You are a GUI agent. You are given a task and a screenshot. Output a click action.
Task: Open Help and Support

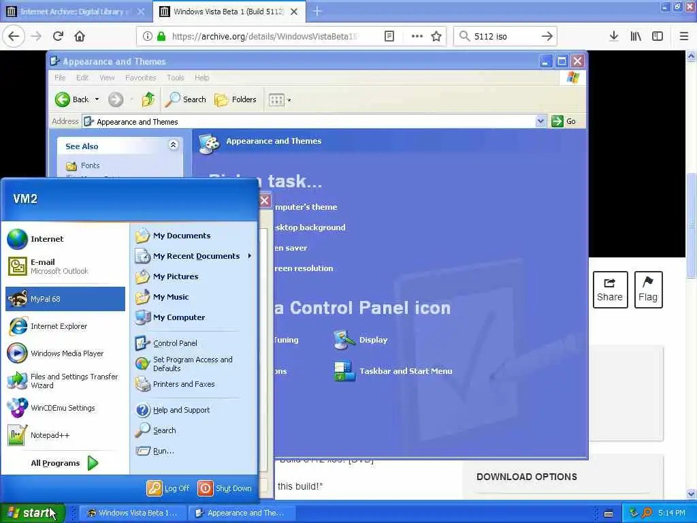coord(194,410)
